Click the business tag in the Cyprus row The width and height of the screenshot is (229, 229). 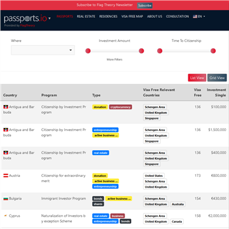click(118, 216)
